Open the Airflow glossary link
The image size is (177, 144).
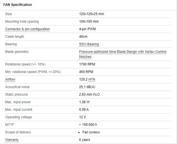click(10, 79)
